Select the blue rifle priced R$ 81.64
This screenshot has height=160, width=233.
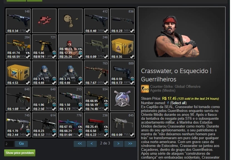click(x=70, y=125)
